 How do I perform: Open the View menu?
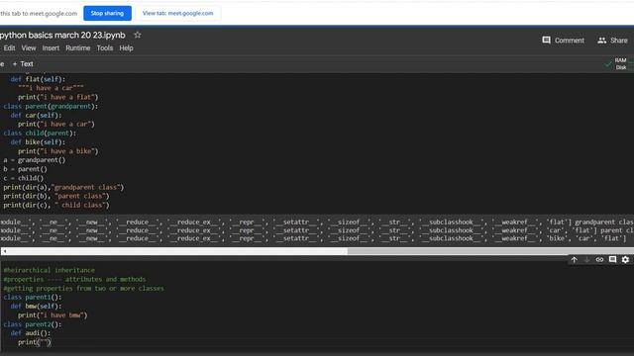click(x=29, y=48)
